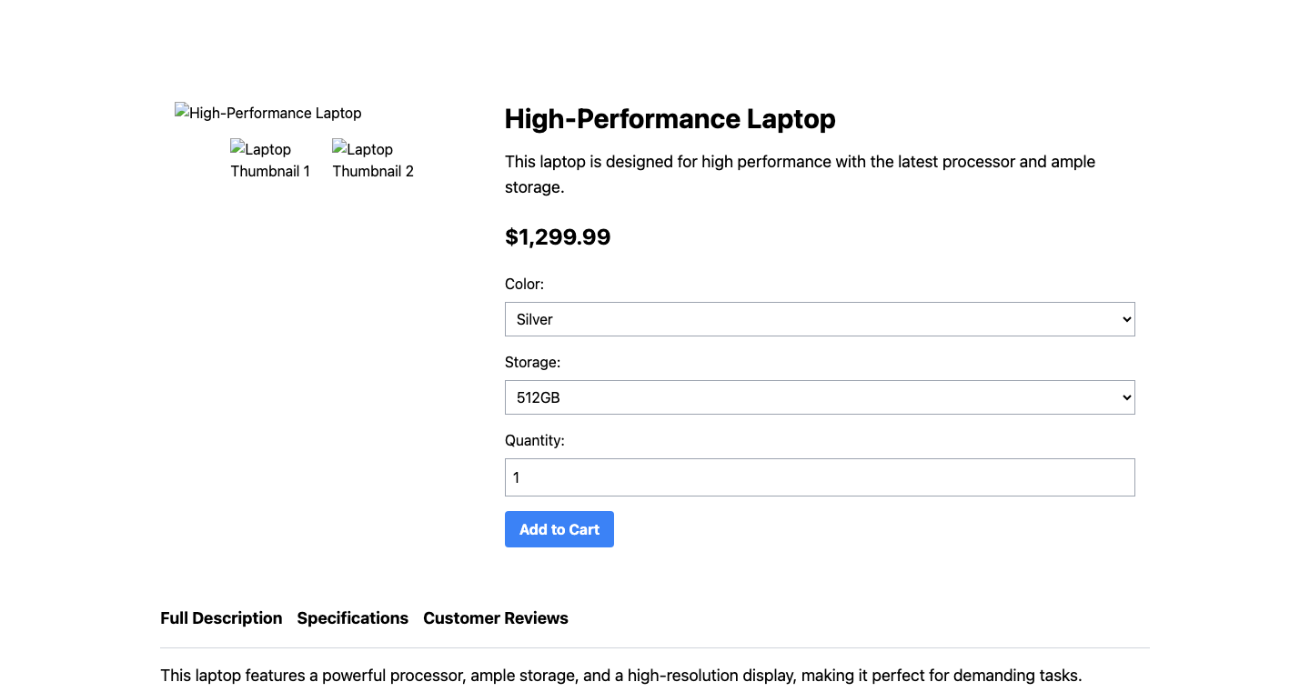Open the main High-Performance Laptop image
This screenshot has width=1310, height=692.
pyautogui.click(x=267, y=112)
